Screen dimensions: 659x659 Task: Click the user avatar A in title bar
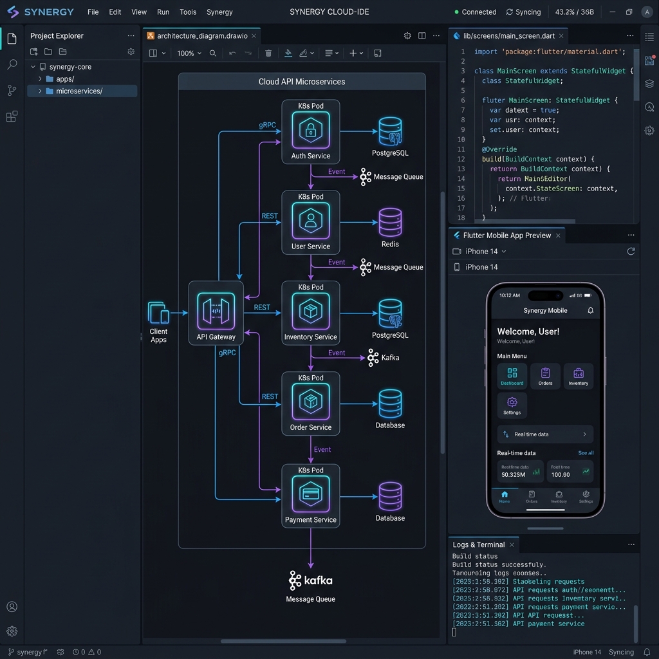tap(647, 12)
